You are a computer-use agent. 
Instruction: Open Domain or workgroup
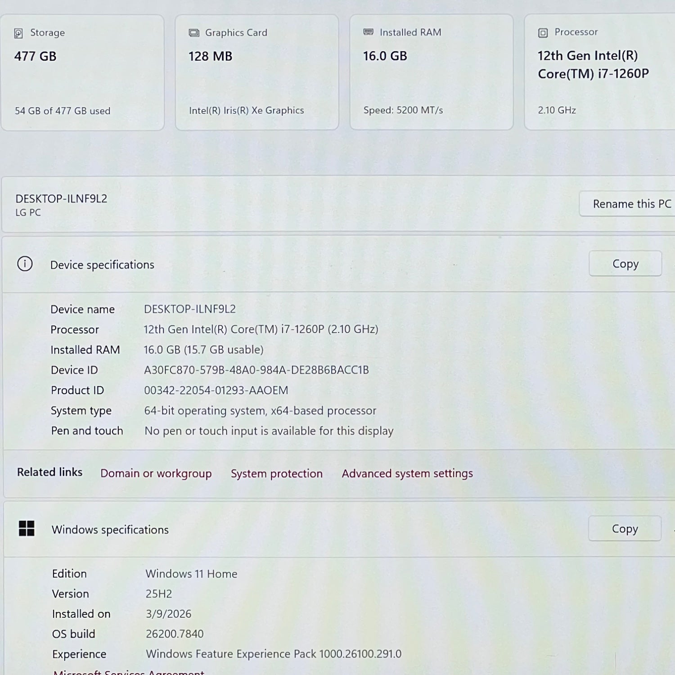click(x=156, y=473)
